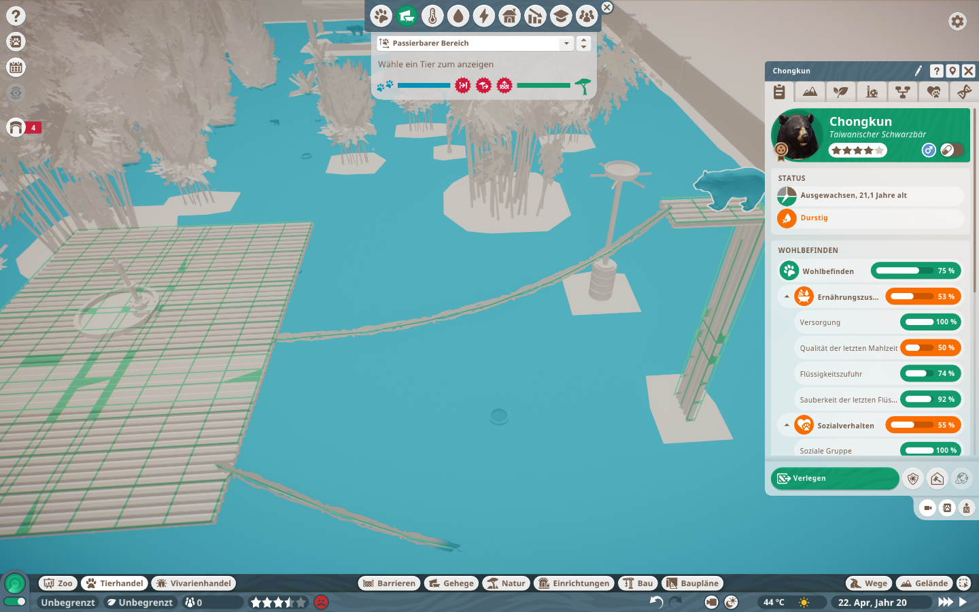Viewport: 979px width, 612px height.
Task: Open the Gehege menu
Action: (x=451, y=583)
